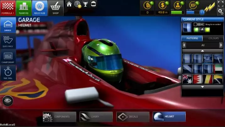Open the Shop basket

click(56, 8)
